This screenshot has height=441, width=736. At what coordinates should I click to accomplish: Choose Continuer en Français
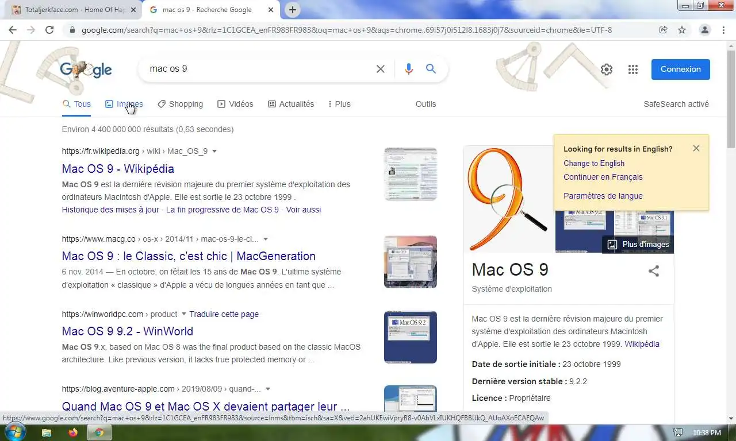coord(603,177)
